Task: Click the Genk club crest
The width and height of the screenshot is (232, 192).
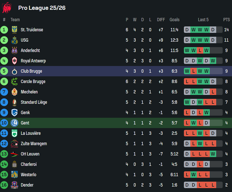Action: tap(14, 113)
